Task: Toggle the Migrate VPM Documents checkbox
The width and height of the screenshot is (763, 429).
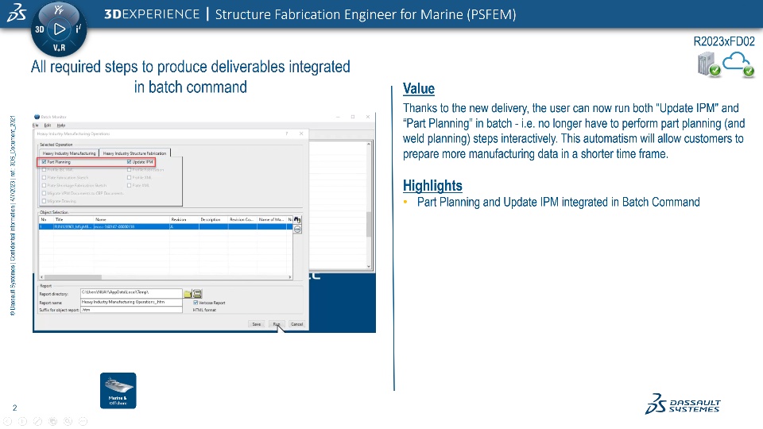Action: [44, 193]
